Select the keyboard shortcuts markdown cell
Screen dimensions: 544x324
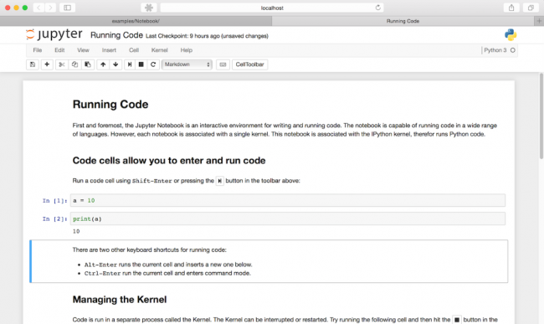[x=269, y=261]
